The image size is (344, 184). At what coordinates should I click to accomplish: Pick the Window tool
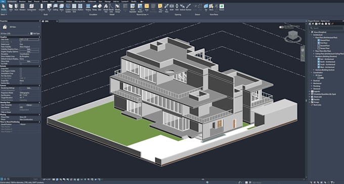[22, 7]
